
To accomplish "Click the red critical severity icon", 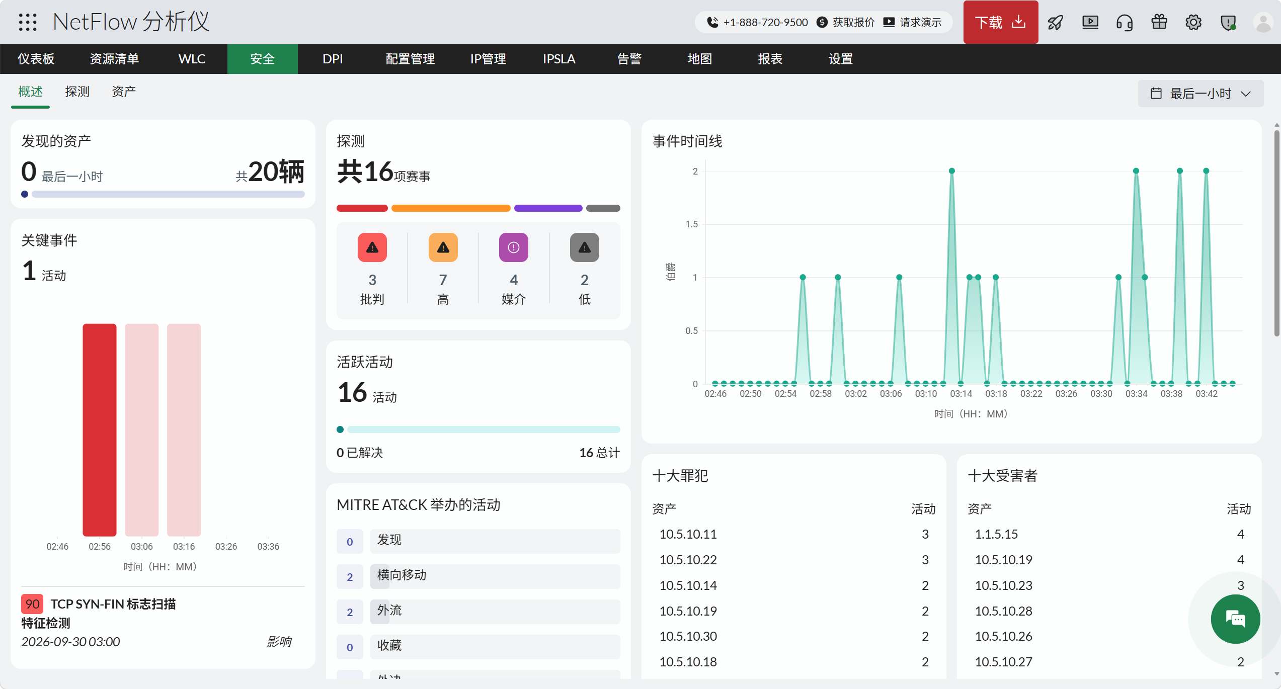I will [x=372, y=247].
